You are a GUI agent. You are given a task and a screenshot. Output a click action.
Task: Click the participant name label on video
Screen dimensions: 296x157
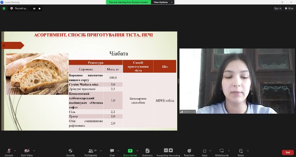(x=188, y=112)
